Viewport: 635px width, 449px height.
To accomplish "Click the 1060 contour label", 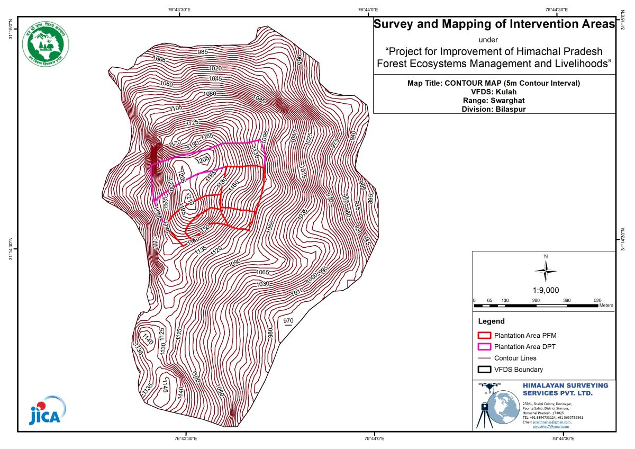I will [166, 84].
